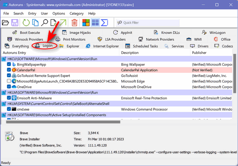This screenshot has width=238, height=166.
Task: Enable the MicrosoftEdgeAutoLaunch checkbox
Action: coord(9,81)
